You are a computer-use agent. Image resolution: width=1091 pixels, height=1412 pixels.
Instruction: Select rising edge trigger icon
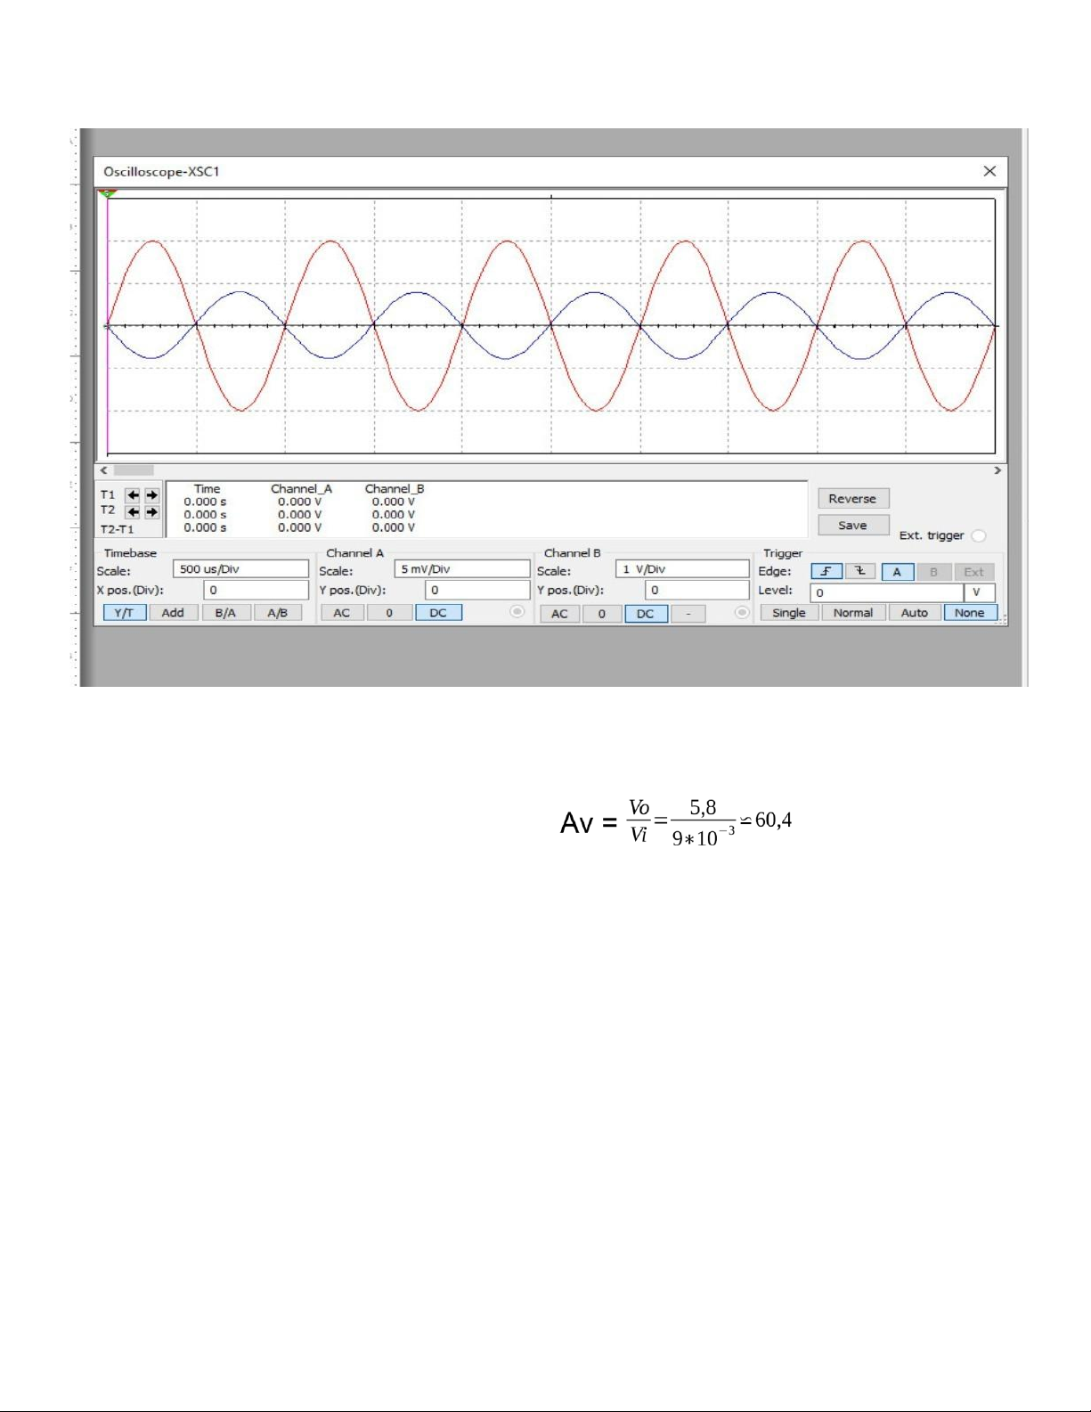(826, 572)
